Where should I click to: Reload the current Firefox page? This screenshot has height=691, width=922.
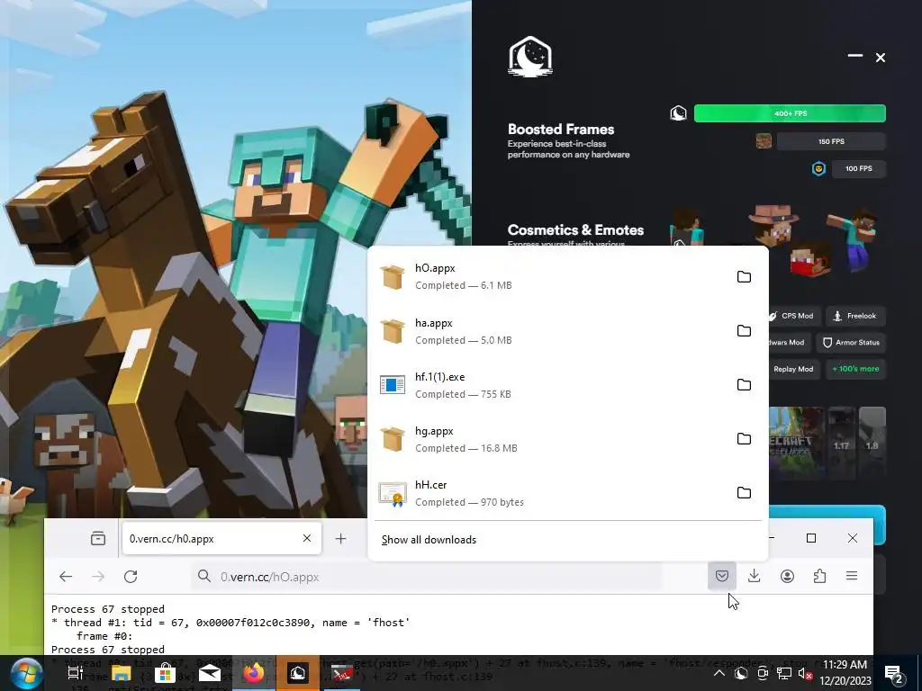131,577
